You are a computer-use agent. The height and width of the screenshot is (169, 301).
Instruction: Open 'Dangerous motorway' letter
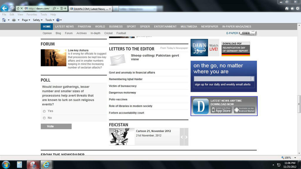(122, 92)
